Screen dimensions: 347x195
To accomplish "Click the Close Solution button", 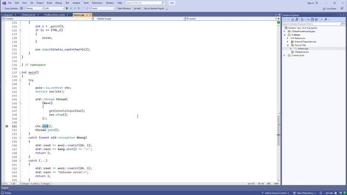I will (11, 9).
